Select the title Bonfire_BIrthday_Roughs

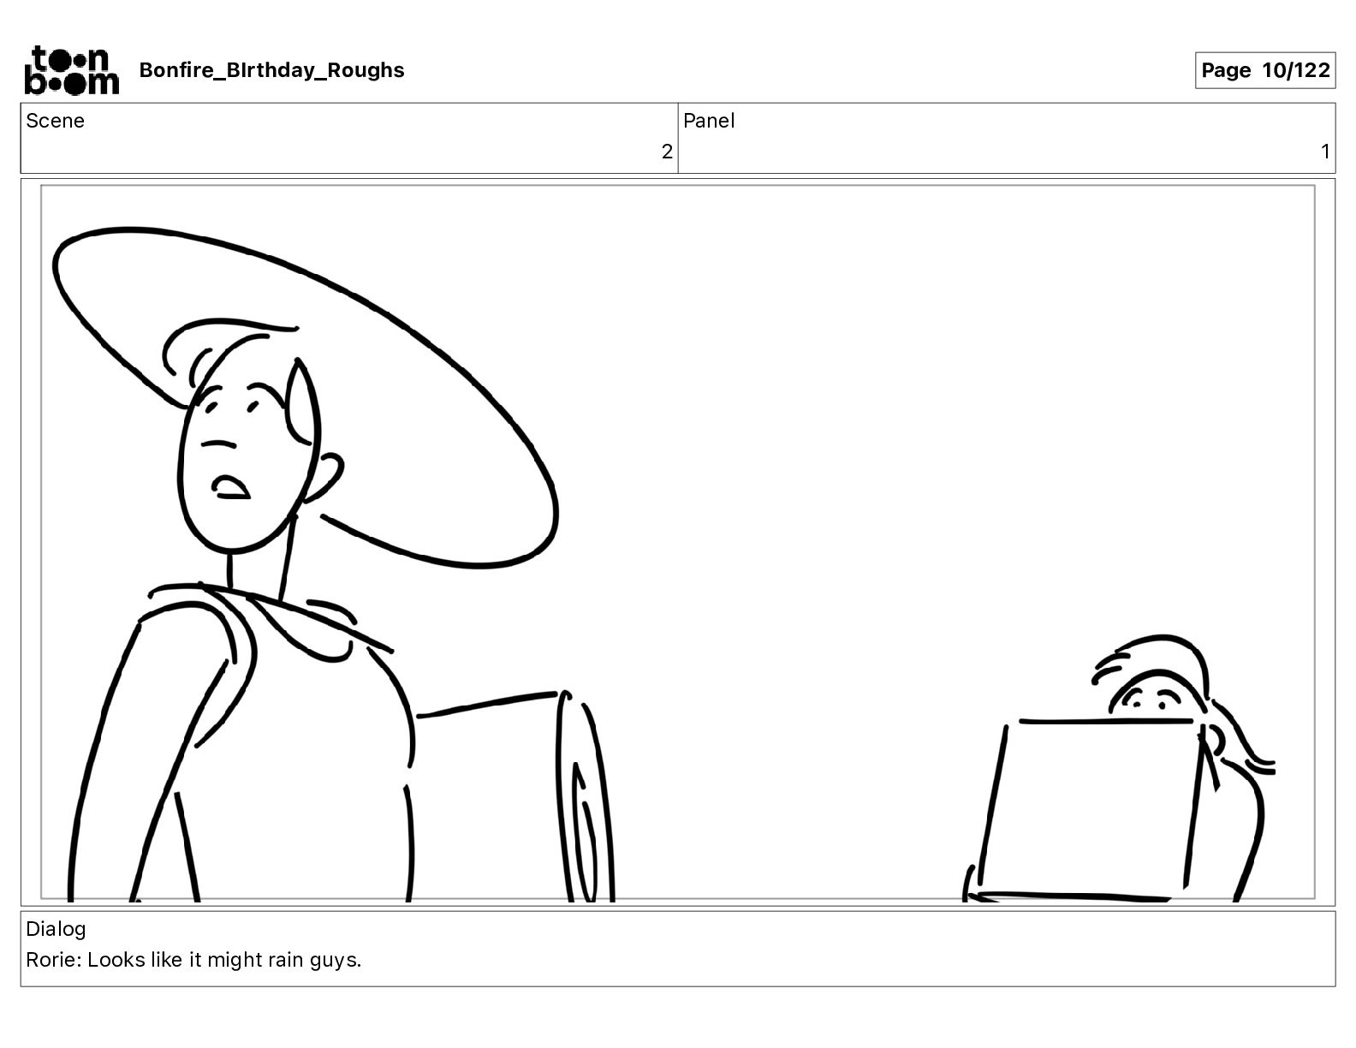(271, 70)
